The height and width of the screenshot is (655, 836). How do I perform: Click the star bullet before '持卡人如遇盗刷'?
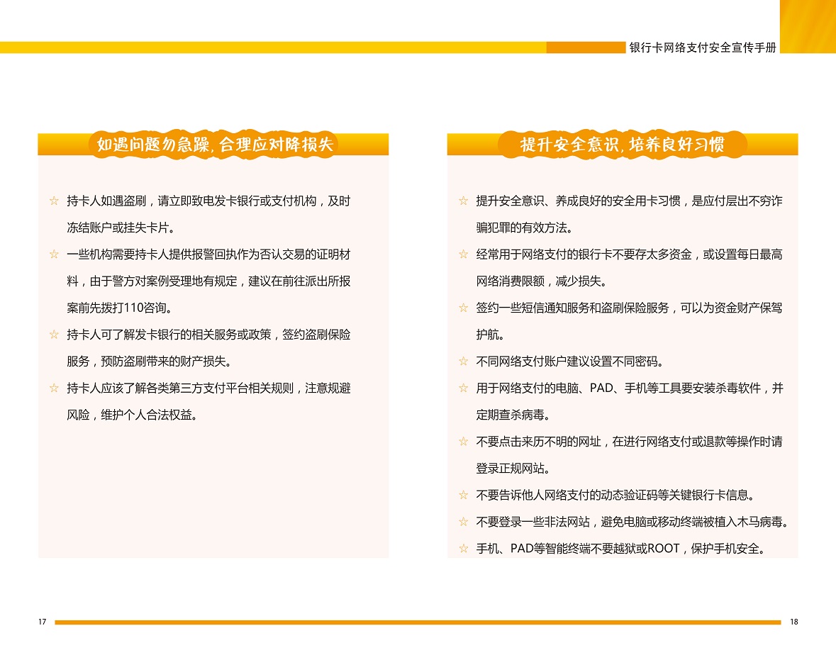pos(54,201)
